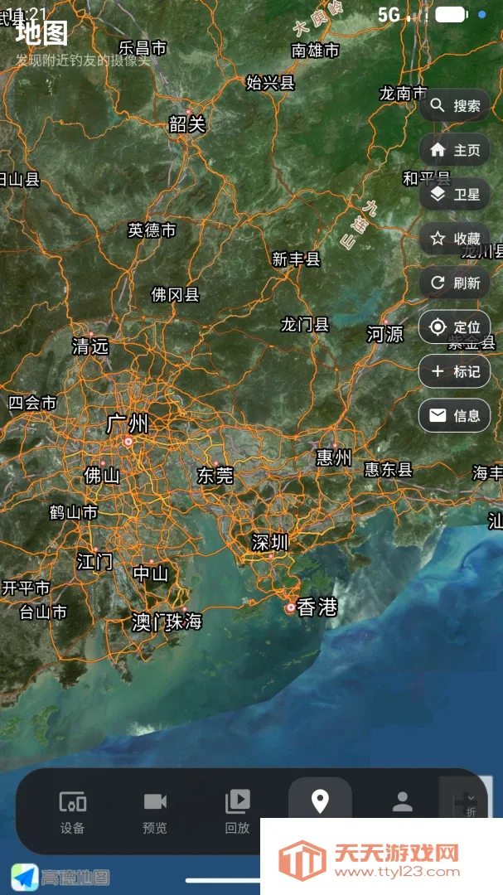Image resolution: width=503 pixels, height=895 pixels.
Task: Click the 5G status indicator
Action: tap(389, 15)
